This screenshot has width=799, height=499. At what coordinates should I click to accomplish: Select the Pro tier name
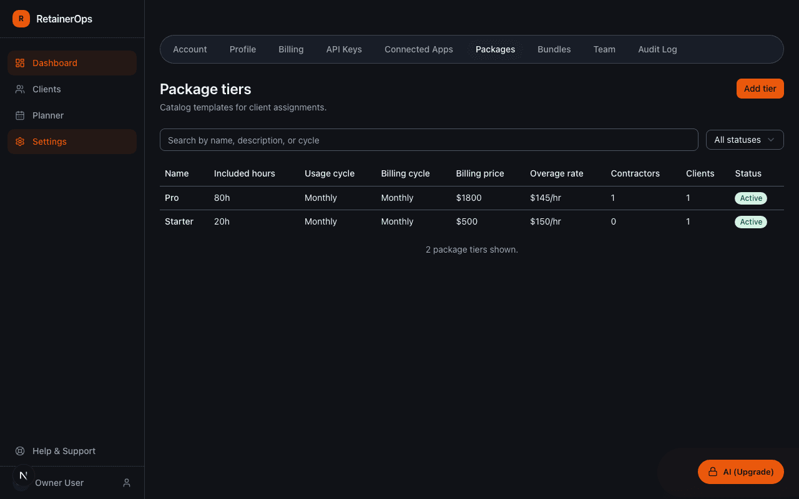(172, 198)
